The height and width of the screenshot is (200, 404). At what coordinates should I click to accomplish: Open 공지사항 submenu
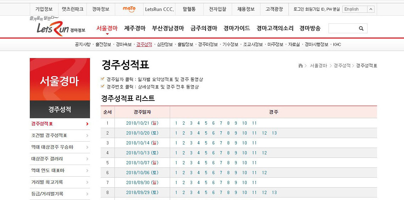click(x=83, y=45)
